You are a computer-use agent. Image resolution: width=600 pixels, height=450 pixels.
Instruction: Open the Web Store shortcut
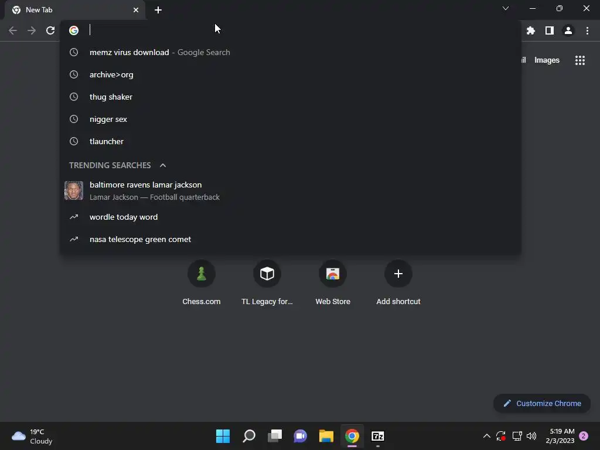pos(333,283)
